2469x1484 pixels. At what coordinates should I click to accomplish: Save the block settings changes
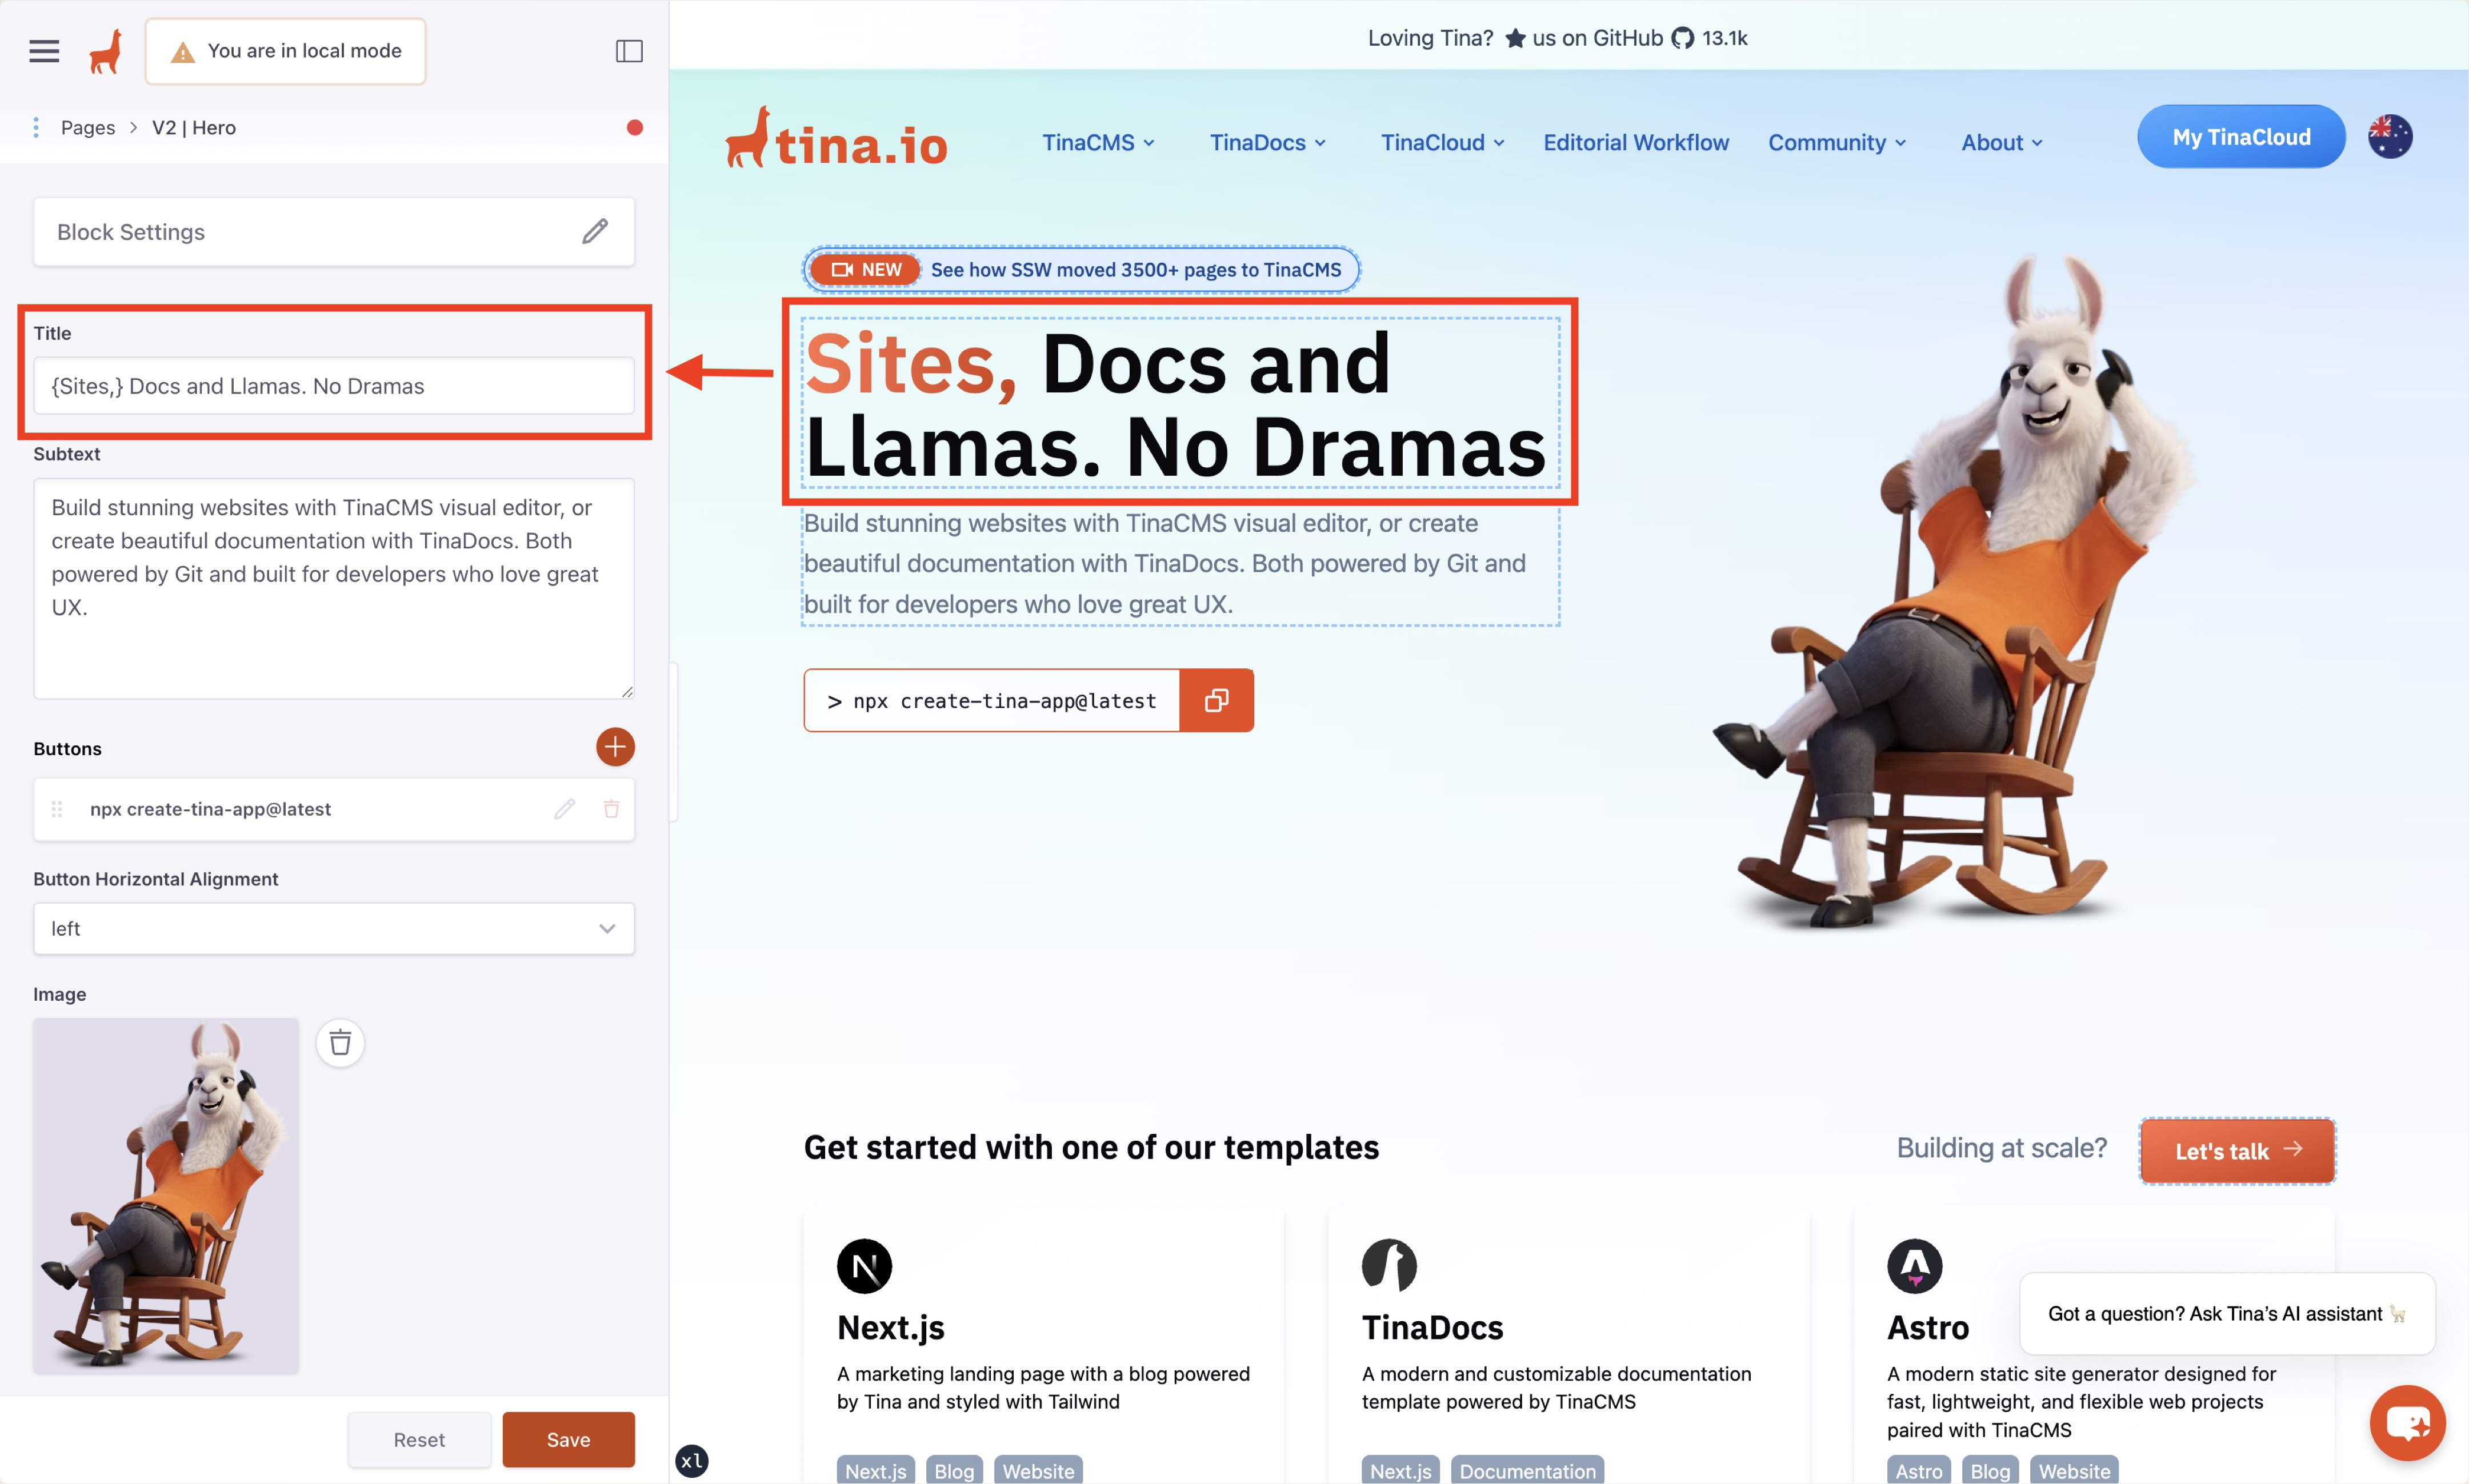[568, 1439]
